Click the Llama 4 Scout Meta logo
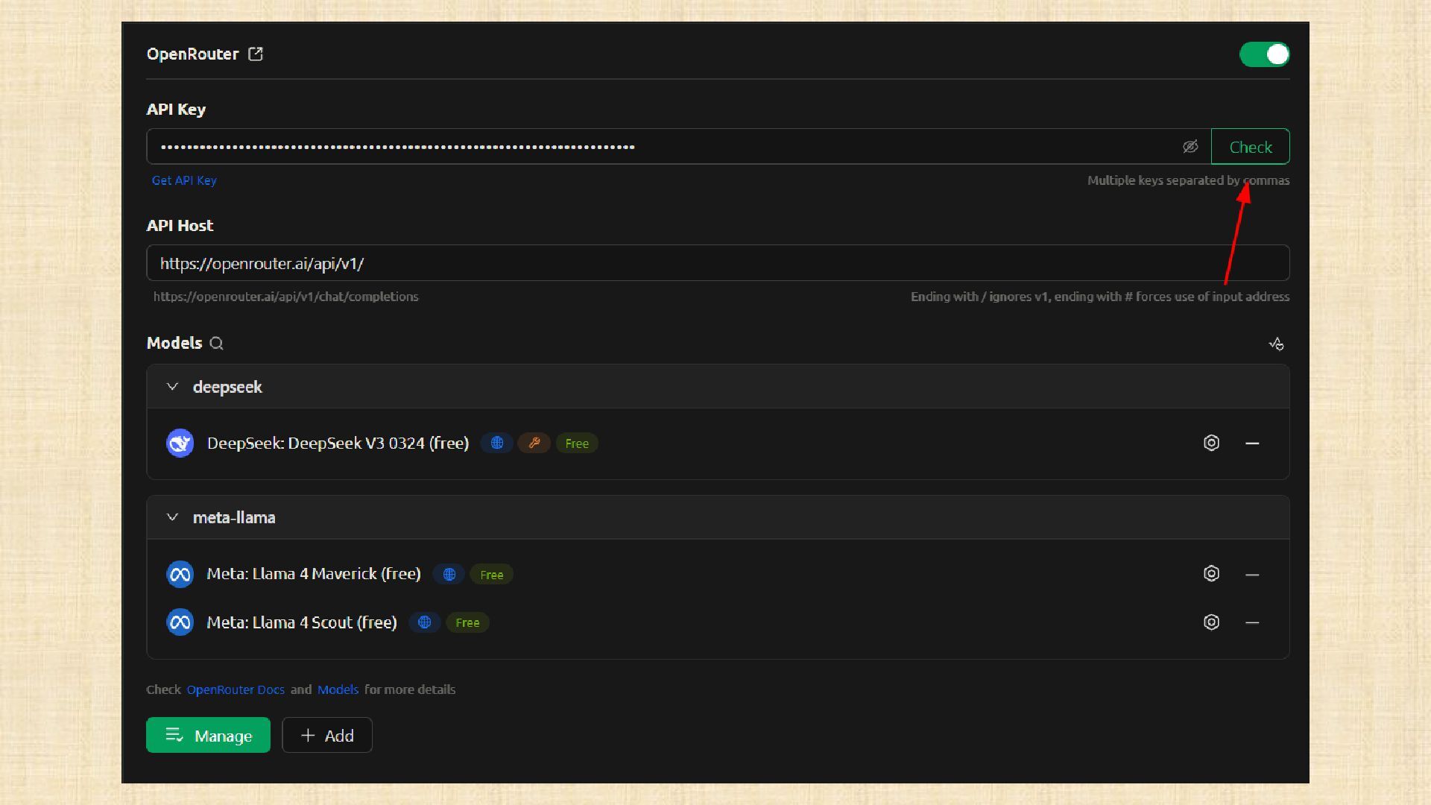Viewport: 1431px width, 805px height. point(180,622)
